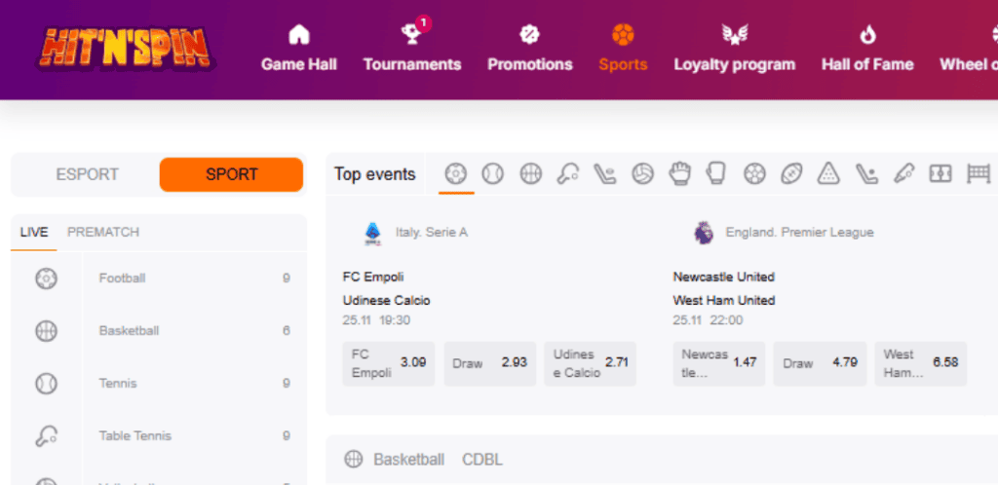Viewport: 998px width, 485px height.
Task: Click basketball icon beside CDBL heading
Action: coord(353,459)
